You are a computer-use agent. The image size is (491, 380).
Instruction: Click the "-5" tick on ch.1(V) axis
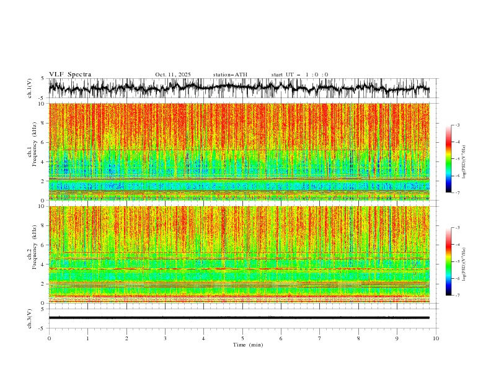42,98
